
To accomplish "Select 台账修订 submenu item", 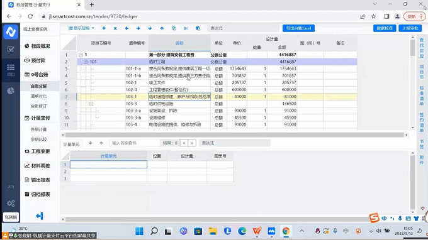I will point(39,106).
